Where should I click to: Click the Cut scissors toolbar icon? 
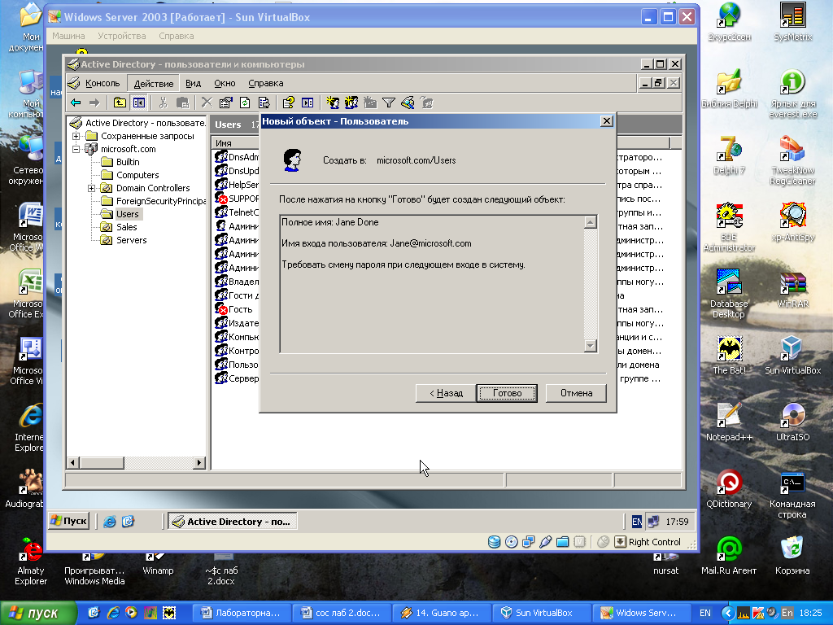pyautogui.click(x=163, y=103)
